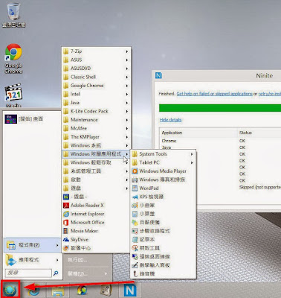Screen dimensions: 281x298
Task: Expand the System Tools submenu arrow
Action: click(192, 154)
